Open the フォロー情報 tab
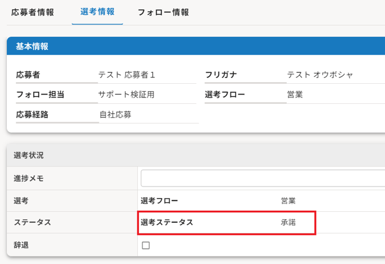This screenshot has height=264, width=385. 163,12
